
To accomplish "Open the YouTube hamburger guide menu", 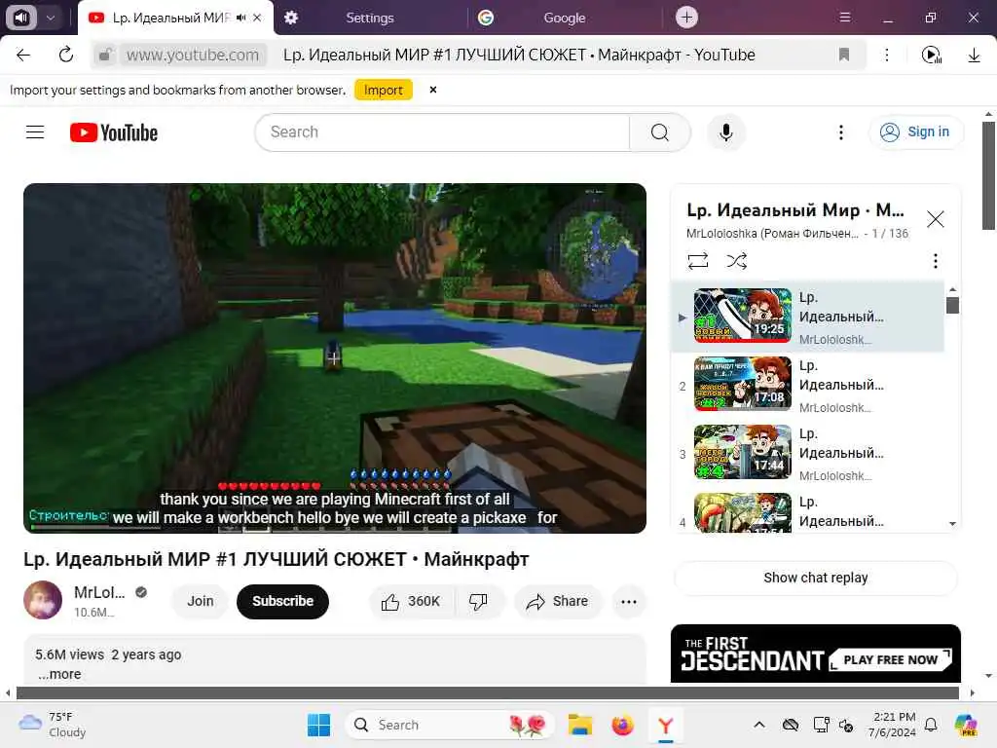I will point(35,132).
